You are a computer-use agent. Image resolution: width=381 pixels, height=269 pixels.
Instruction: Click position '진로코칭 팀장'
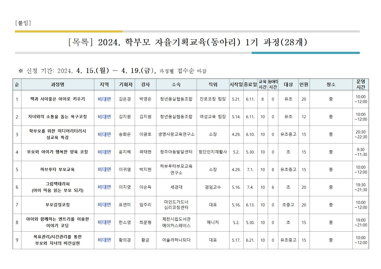coord(213,99)
